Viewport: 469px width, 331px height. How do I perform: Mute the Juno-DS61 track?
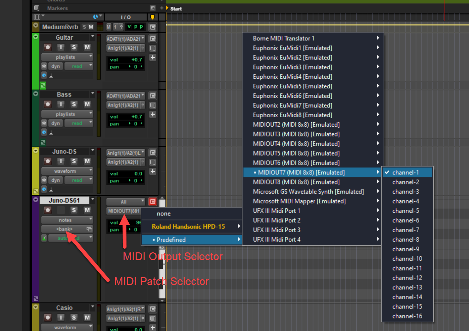click(x=87, y=210)
